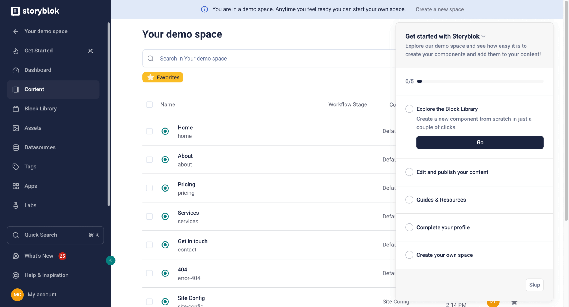
Task: Click the onboarding progress bar
Action: (481, 81)
